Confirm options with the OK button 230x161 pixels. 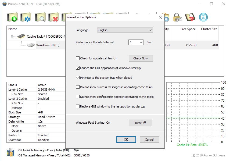(x=126, y=139)
